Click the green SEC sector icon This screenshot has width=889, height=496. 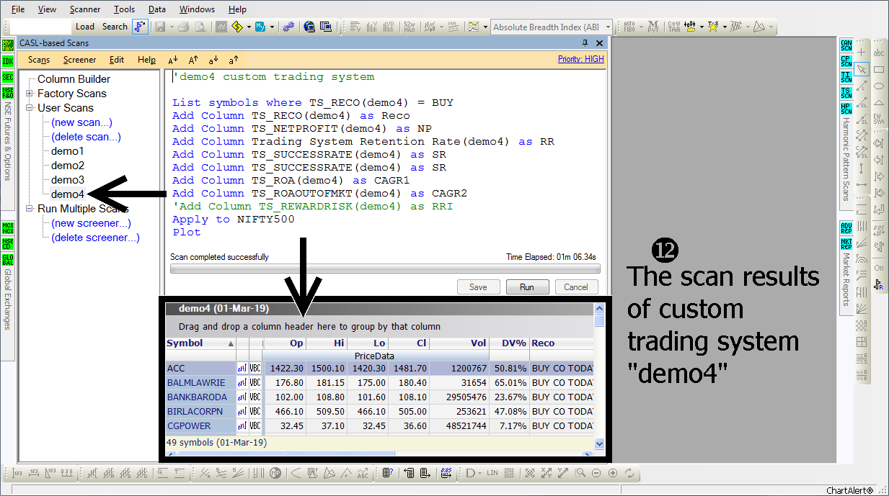(x=8, y=77)
